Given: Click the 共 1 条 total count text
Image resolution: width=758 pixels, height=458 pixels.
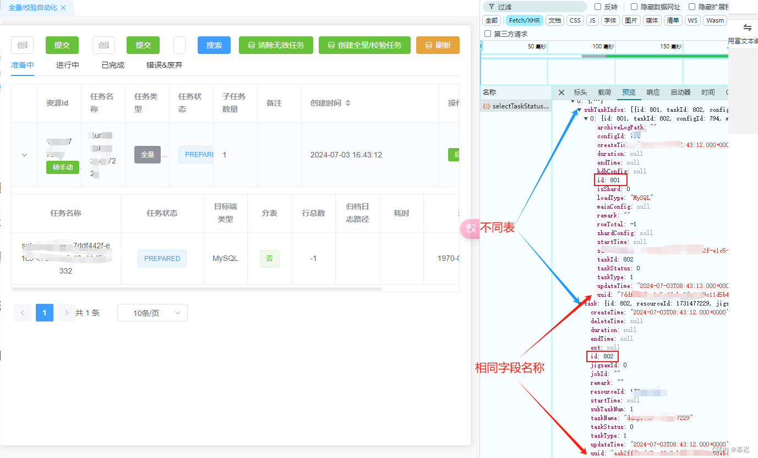Looking at the screenshot, I should (88, 313).
